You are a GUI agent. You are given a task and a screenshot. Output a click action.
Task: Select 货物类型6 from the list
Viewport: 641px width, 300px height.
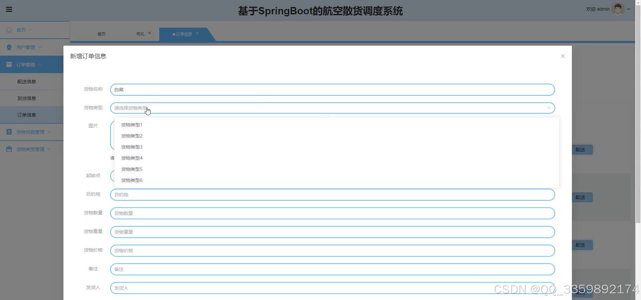[x=337, y=180]
